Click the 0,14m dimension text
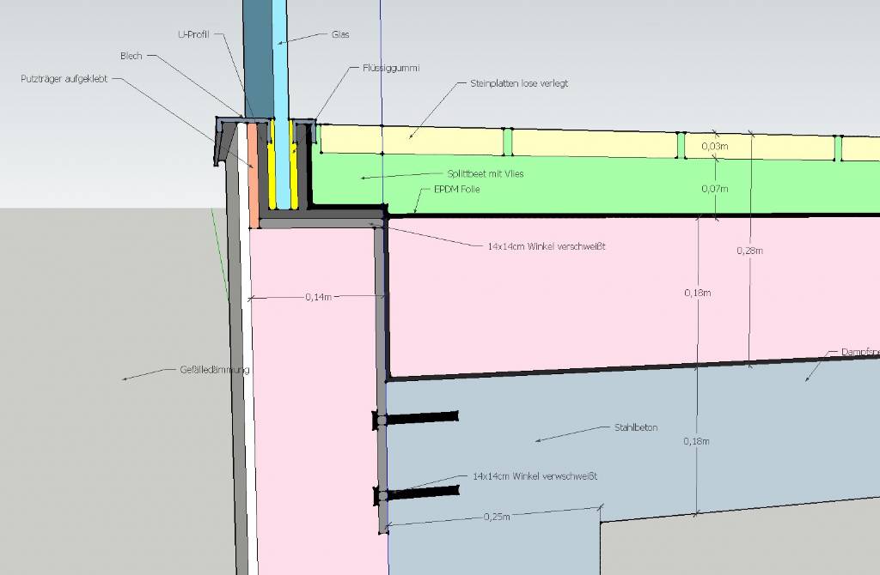This screenshot has height=575, width=880. (x=318, y=297)
